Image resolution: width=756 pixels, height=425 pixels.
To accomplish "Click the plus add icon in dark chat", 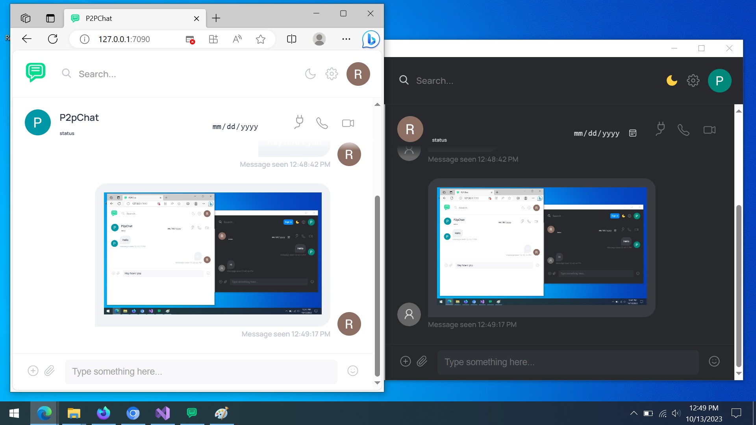I will click(x=405, y=361).
